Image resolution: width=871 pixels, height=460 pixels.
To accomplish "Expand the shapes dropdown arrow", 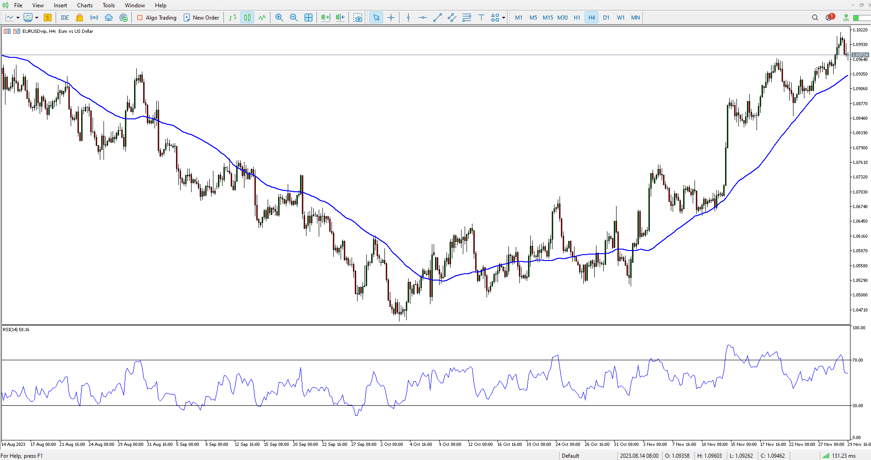I will point(503,18).
